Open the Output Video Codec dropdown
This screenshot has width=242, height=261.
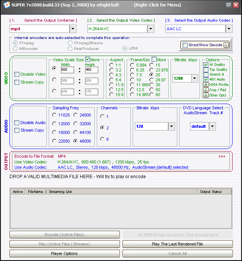(x=150, y=29)
